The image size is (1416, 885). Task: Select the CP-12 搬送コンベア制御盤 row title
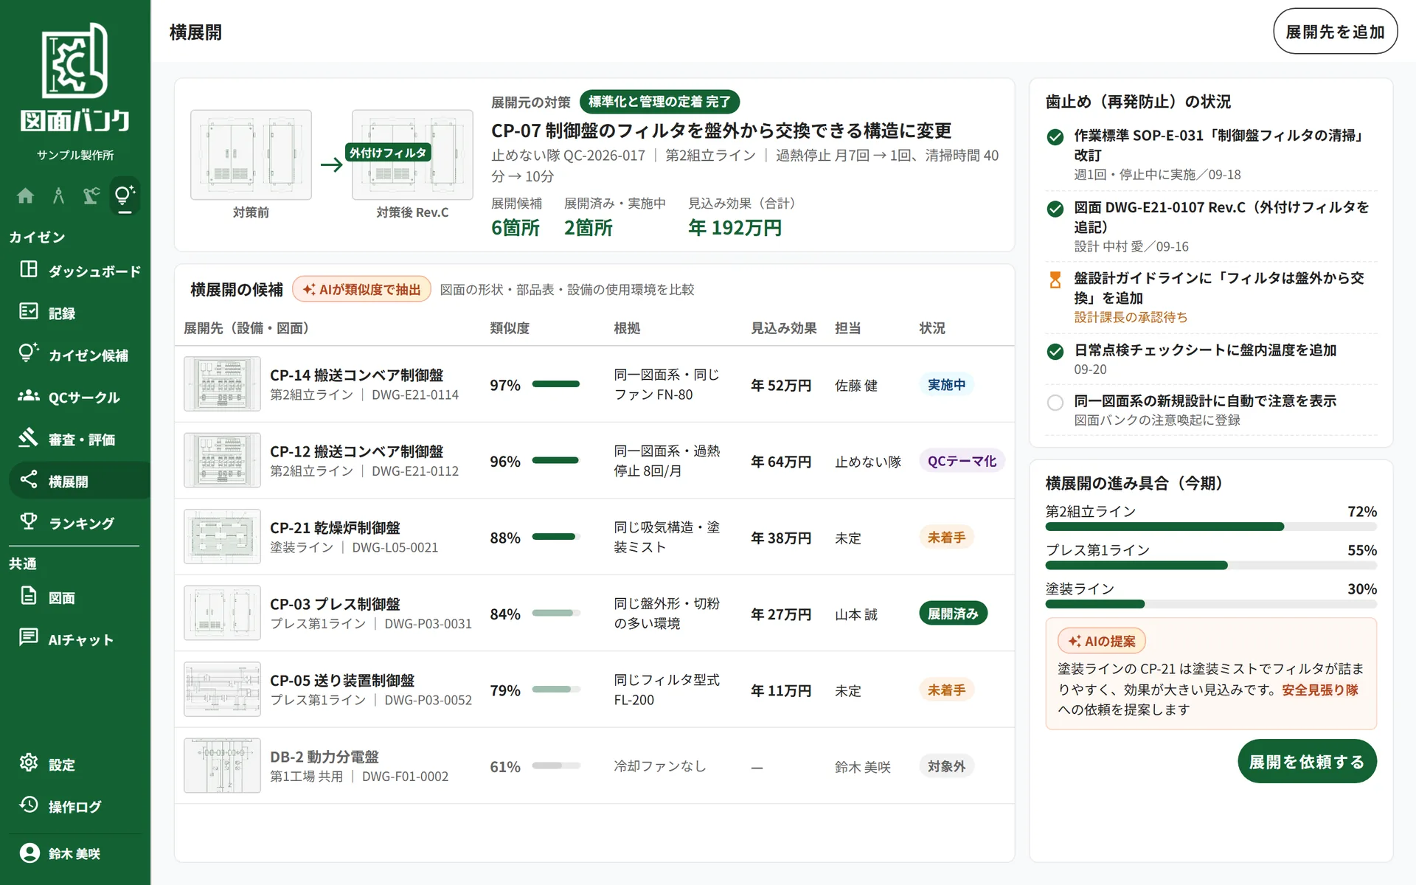356,451
